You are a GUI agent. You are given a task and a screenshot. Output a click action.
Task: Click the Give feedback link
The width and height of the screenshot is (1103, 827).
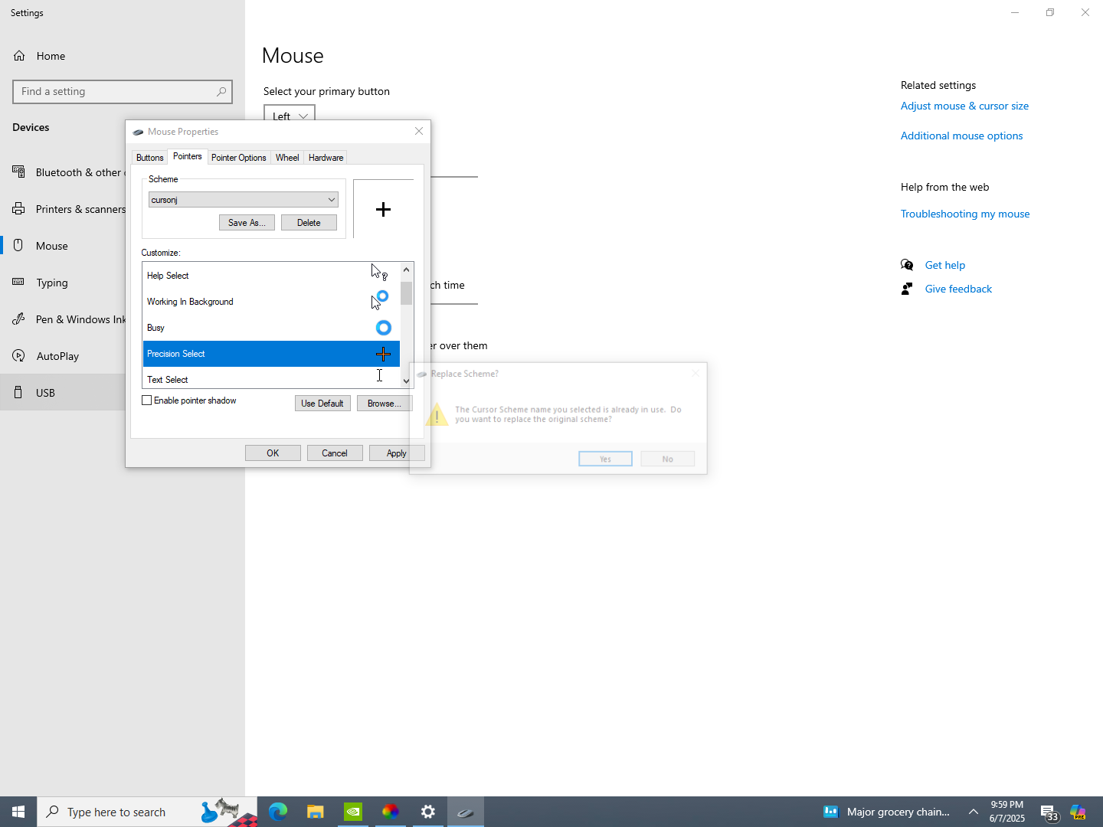[958, 289]
